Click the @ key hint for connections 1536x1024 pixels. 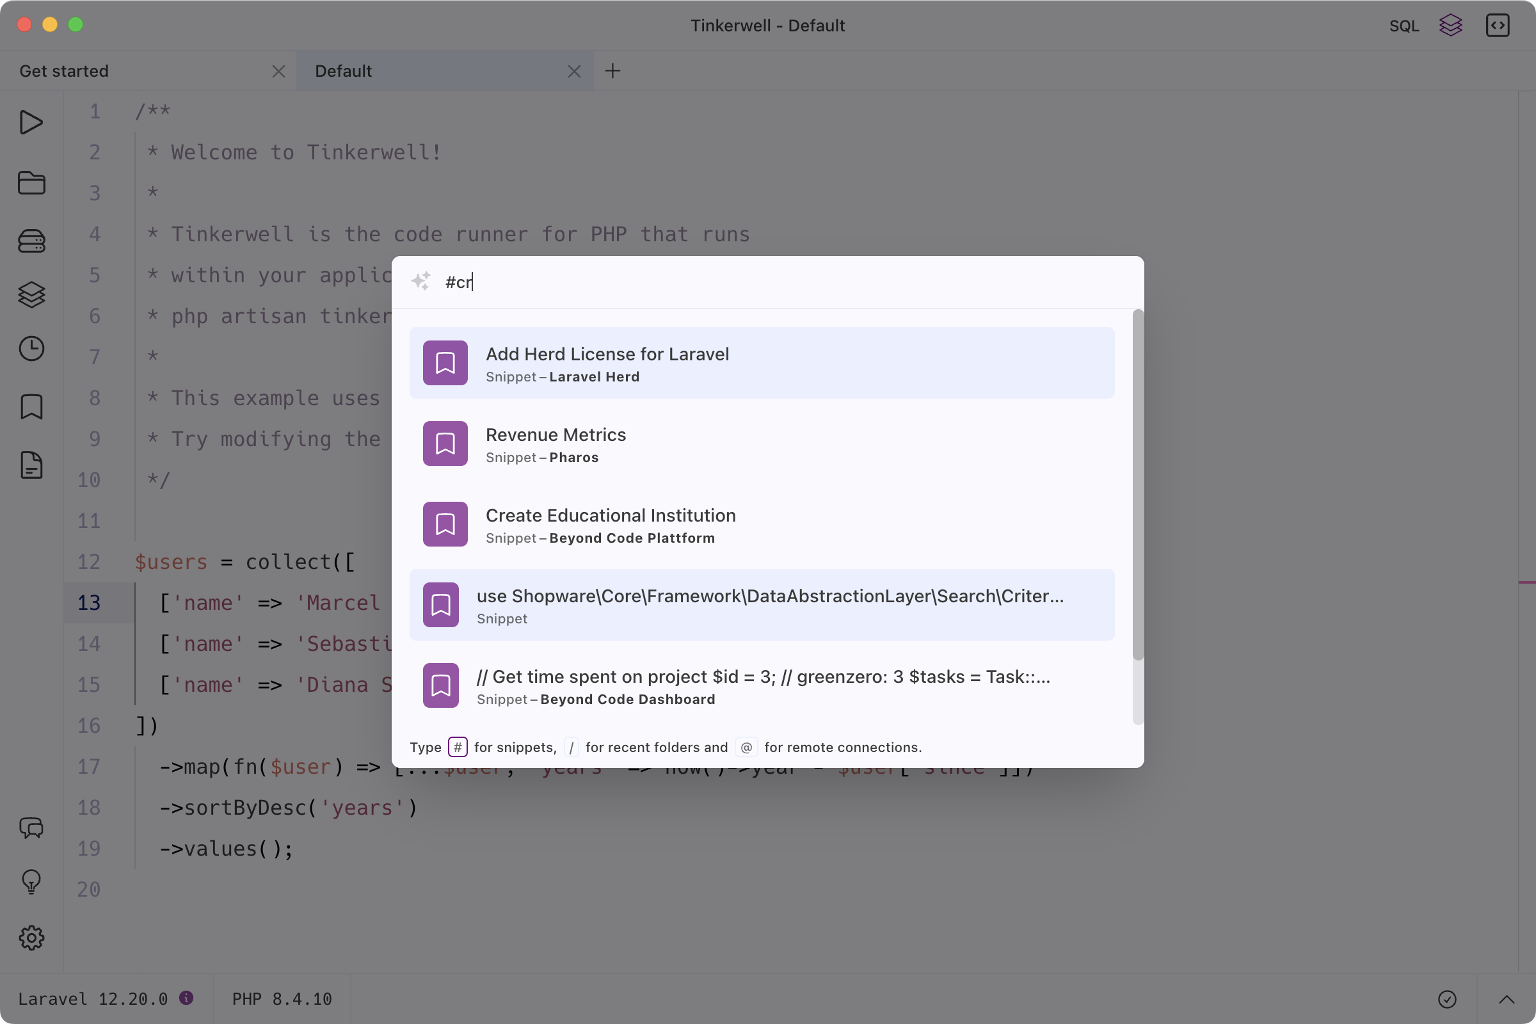(746, 747)
